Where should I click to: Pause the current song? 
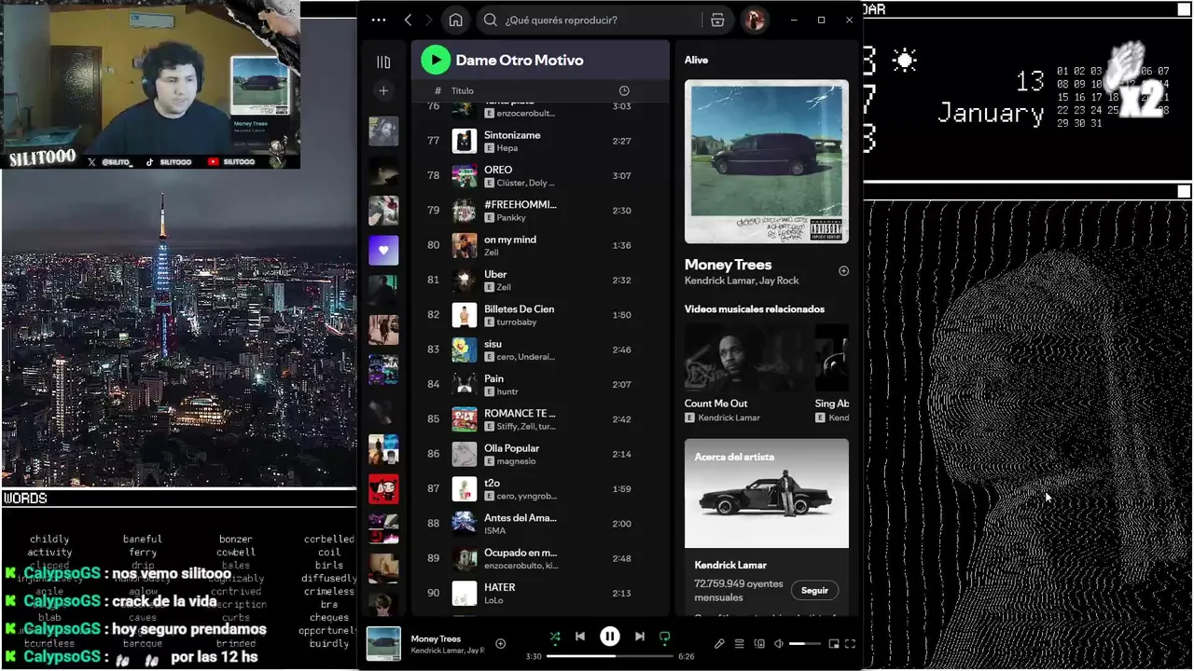609,637
